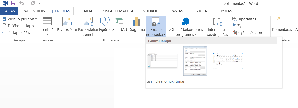The image size is (298, 108).
Task: Click the Word application icon in title bar
Action: pyautogui.click(x=5, y=3)
